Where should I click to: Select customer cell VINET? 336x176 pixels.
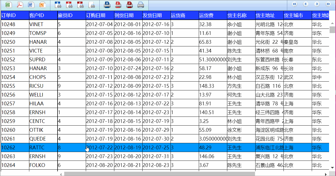[43, 24]
